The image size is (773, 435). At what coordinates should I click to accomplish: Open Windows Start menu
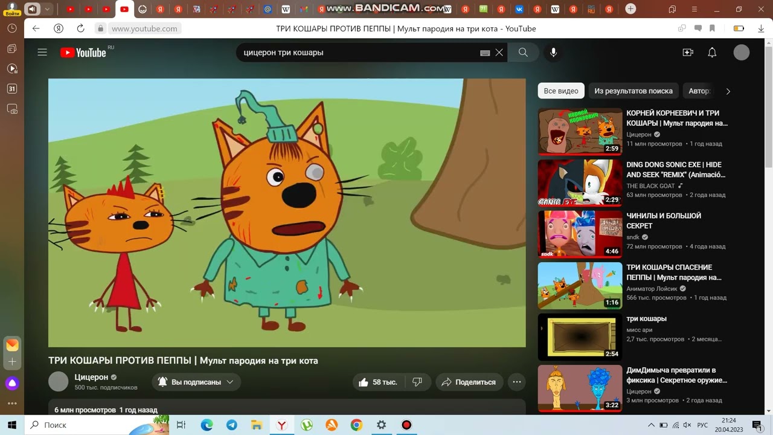tap(11, 425)
